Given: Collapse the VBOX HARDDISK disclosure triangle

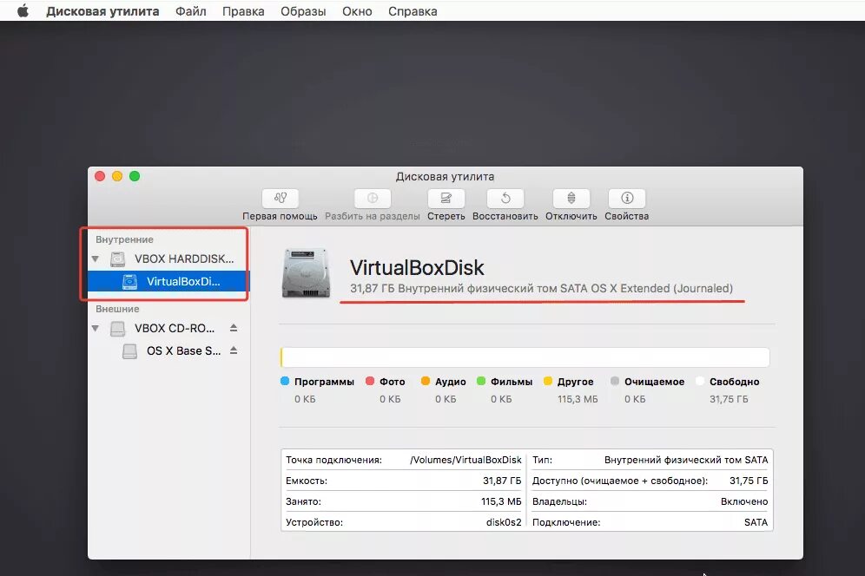Looking at the screenshot, I should (96, 259).
